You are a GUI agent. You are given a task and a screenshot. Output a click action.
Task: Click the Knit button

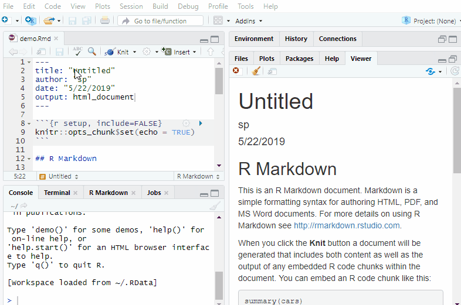[x=117, y=52]
